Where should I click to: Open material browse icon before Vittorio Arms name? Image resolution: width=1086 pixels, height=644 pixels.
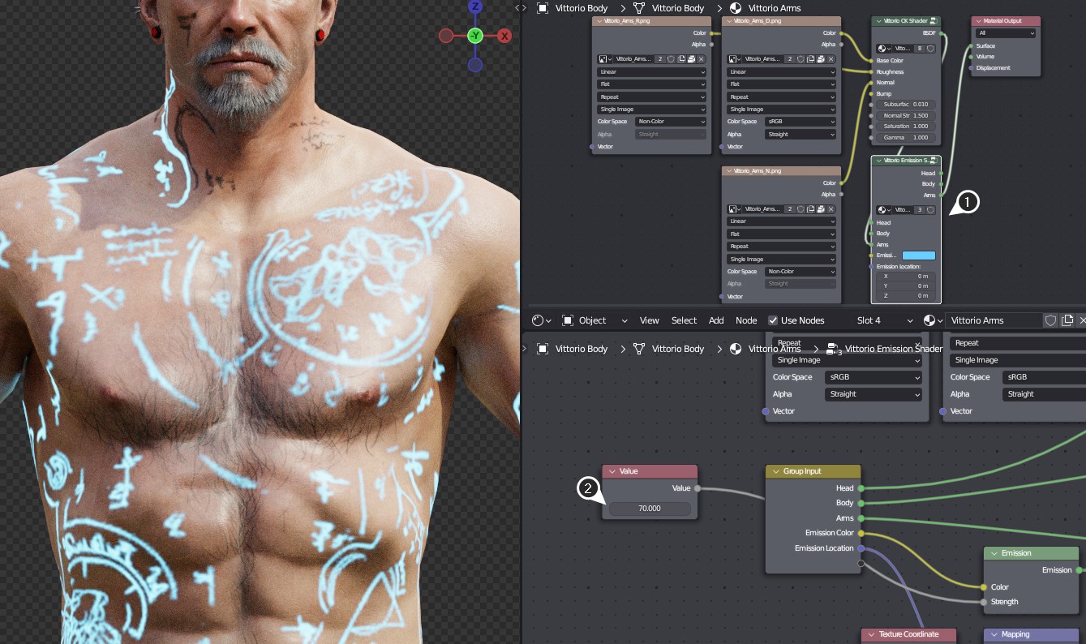tap(934, 320)
